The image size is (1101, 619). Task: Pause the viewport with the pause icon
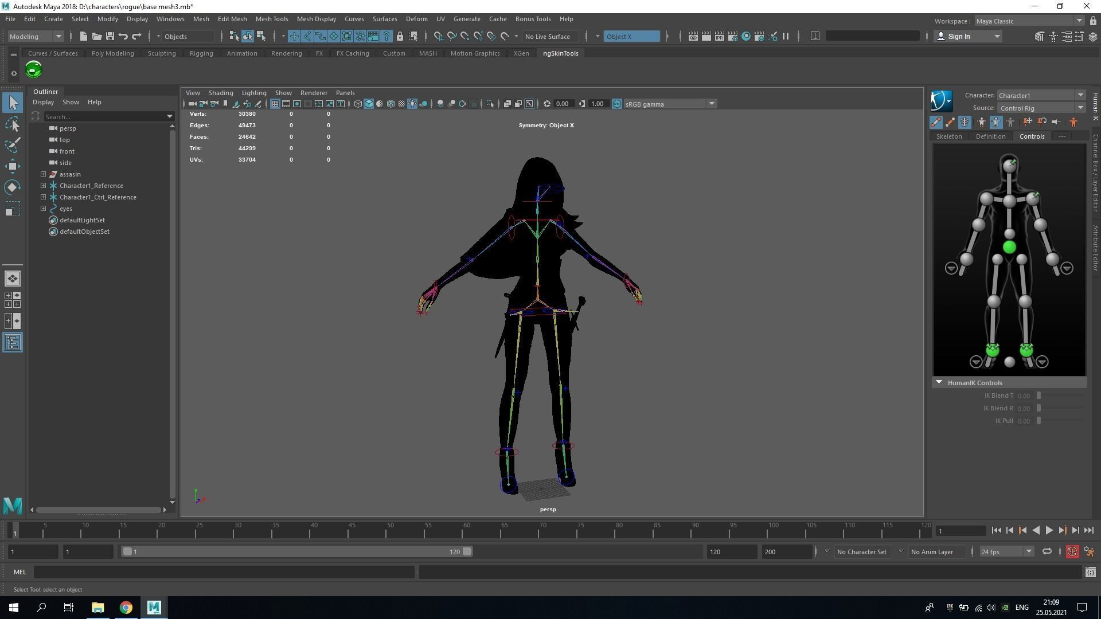[x=786, y=36]
